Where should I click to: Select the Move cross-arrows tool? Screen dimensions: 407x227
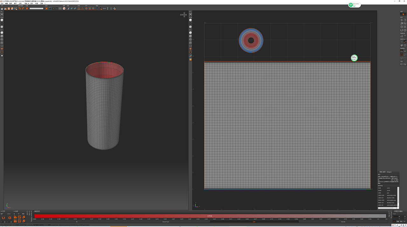click(x=402, y=20)
